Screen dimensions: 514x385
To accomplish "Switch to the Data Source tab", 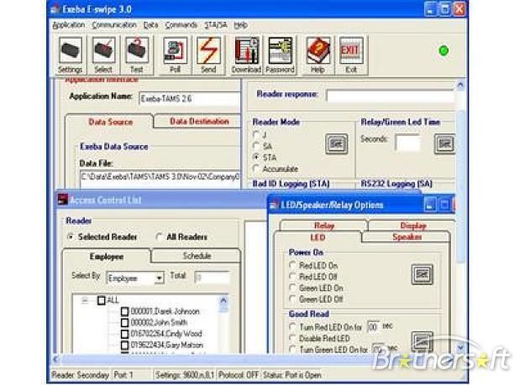I will pos(111,122).
